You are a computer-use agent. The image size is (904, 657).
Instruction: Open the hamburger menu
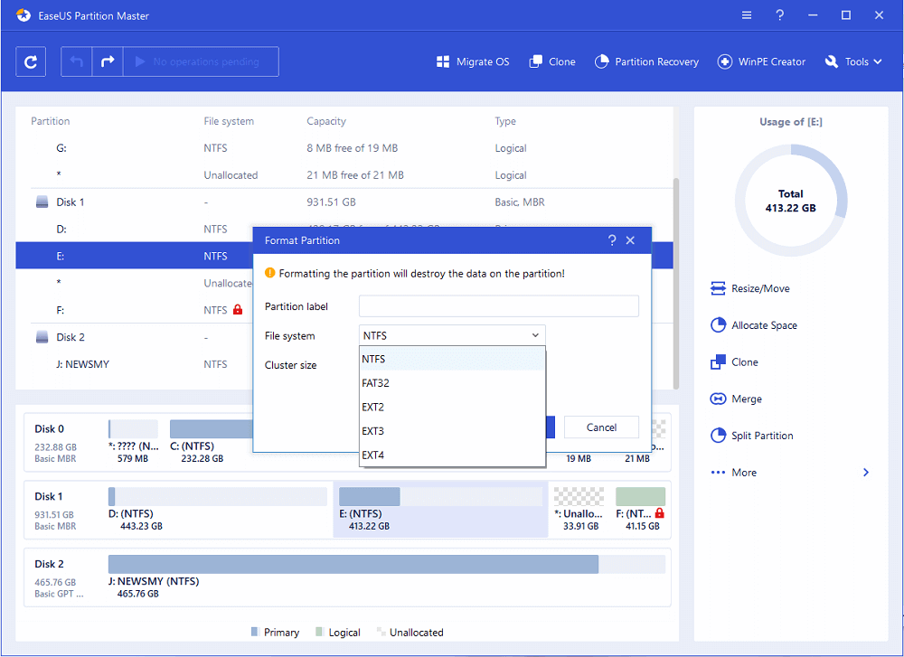(x=746, y=15)
